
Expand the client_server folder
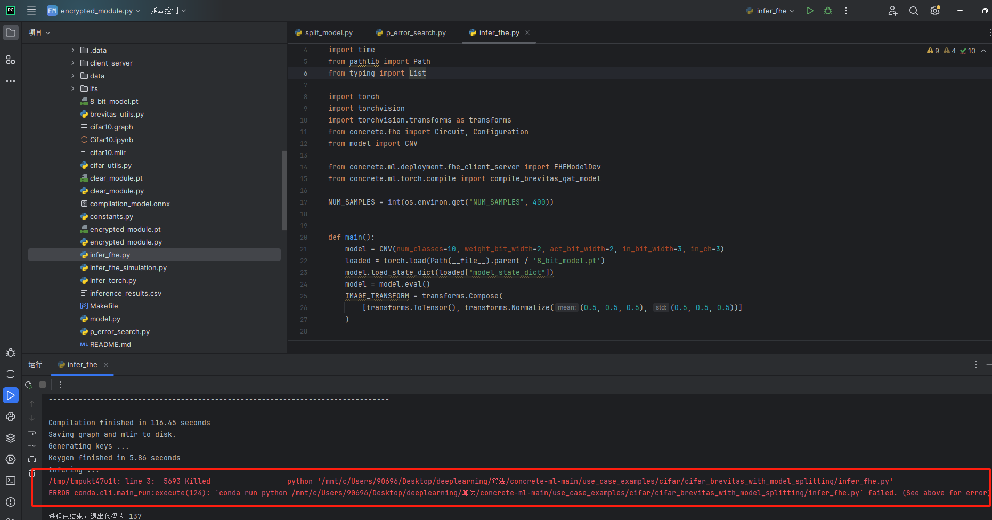point(73,63)
